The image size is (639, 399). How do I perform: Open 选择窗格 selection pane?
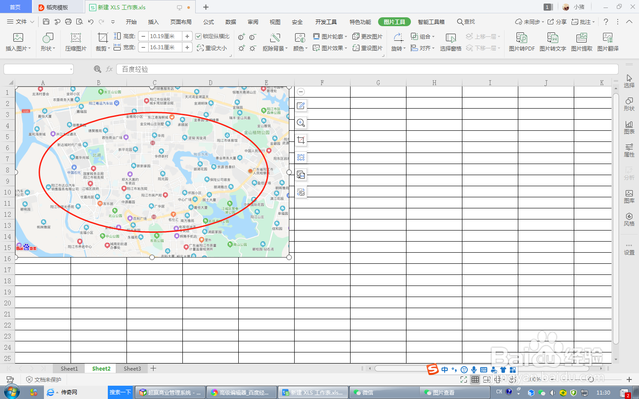click(451, 42)
